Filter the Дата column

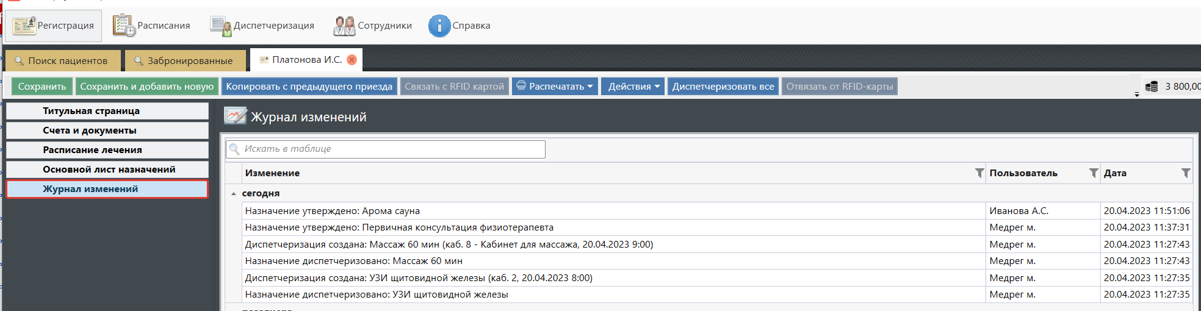tap(1185, 173)
